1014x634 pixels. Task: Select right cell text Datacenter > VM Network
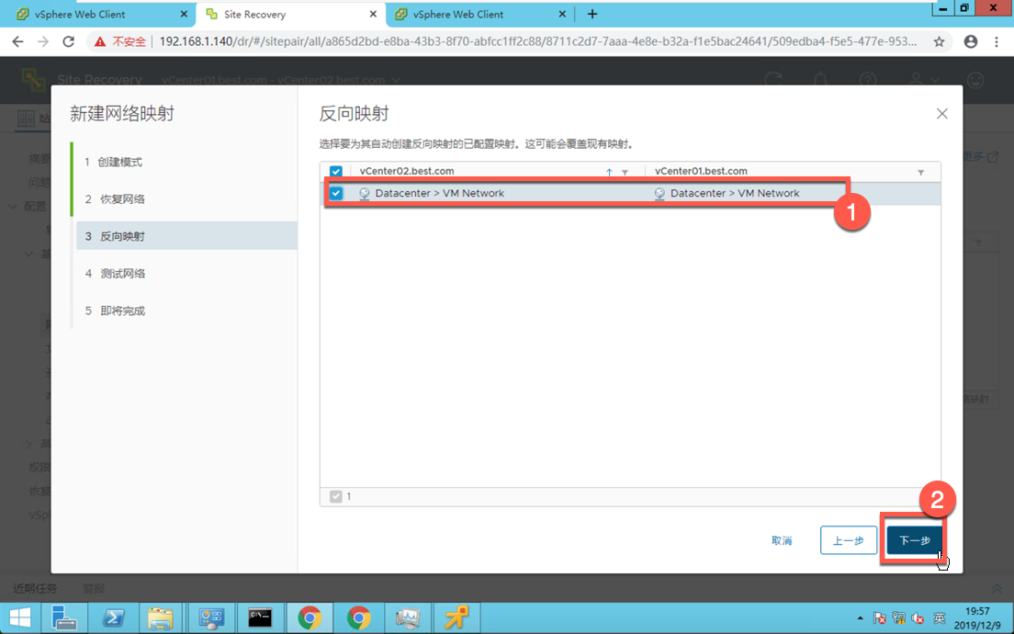tap(735, 193)
